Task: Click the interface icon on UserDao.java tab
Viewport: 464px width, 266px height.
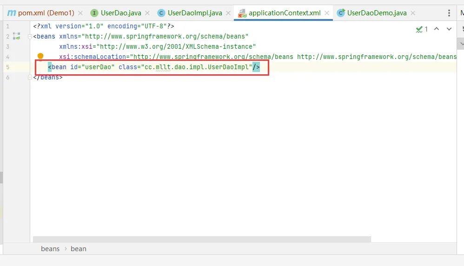Action: (x=94, y=13)
